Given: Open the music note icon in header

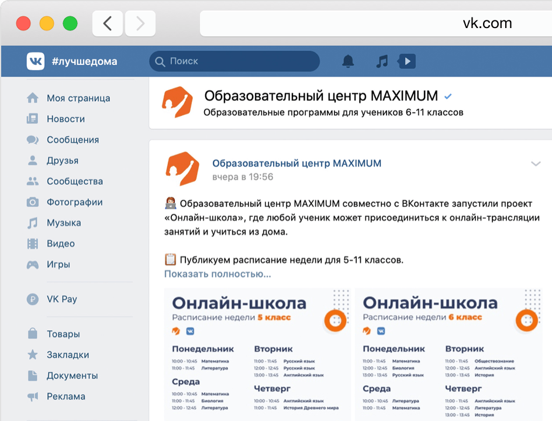Looking at the screenshot, I should point(382,61).
